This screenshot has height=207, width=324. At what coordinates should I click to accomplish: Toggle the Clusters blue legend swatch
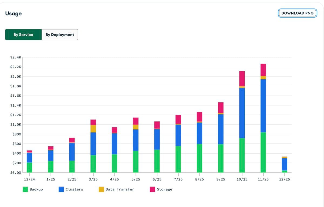pos(61,189)
